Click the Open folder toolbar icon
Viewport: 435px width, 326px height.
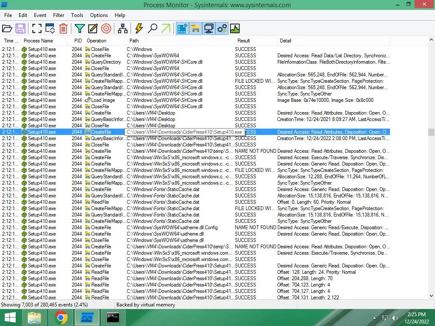point(7,28)
